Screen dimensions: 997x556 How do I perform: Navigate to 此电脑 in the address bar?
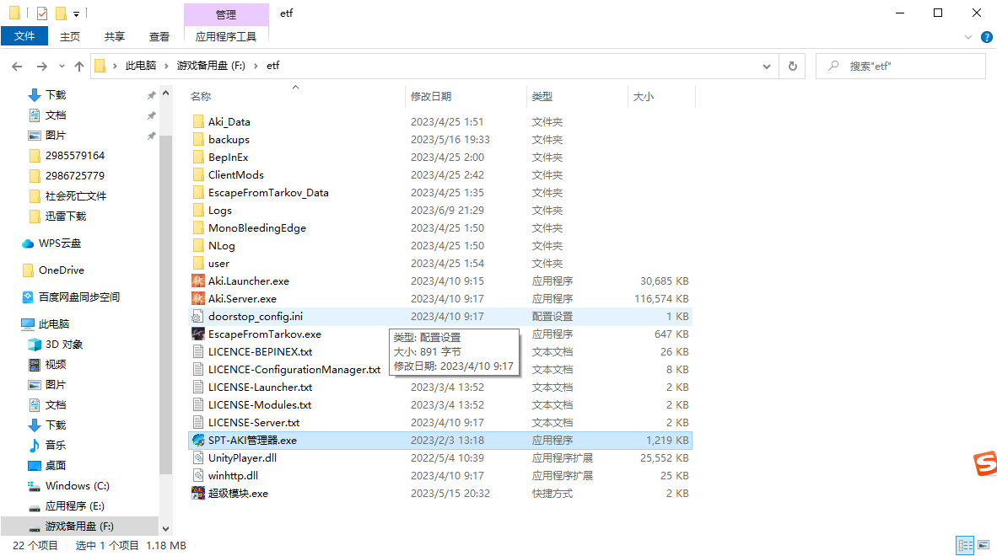pyautogui.click(x=141, y=66)
